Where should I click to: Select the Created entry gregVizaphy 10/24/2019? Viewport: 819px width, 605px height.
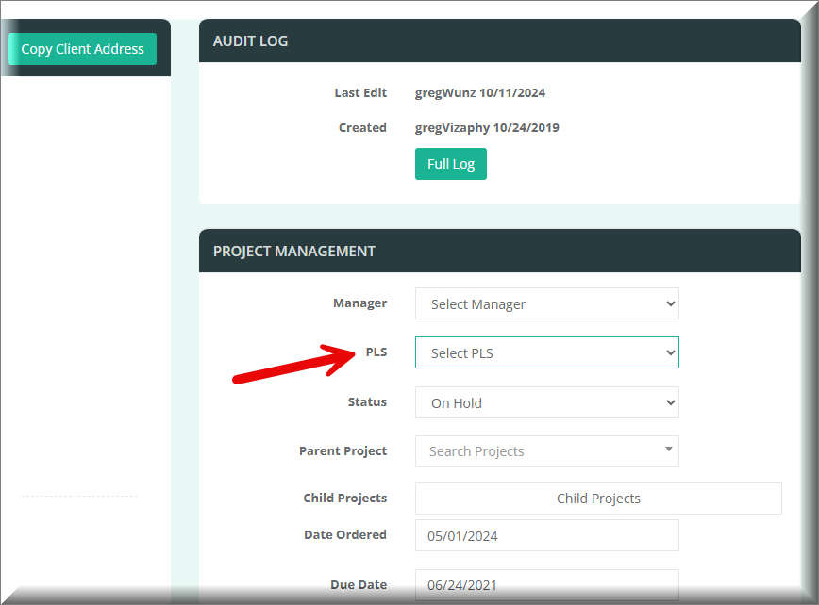487,128
